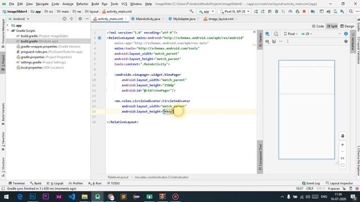Open the Refactor menu
Image resolution: width=360 pixels, height=202 pixels.
tap(82, 4)
